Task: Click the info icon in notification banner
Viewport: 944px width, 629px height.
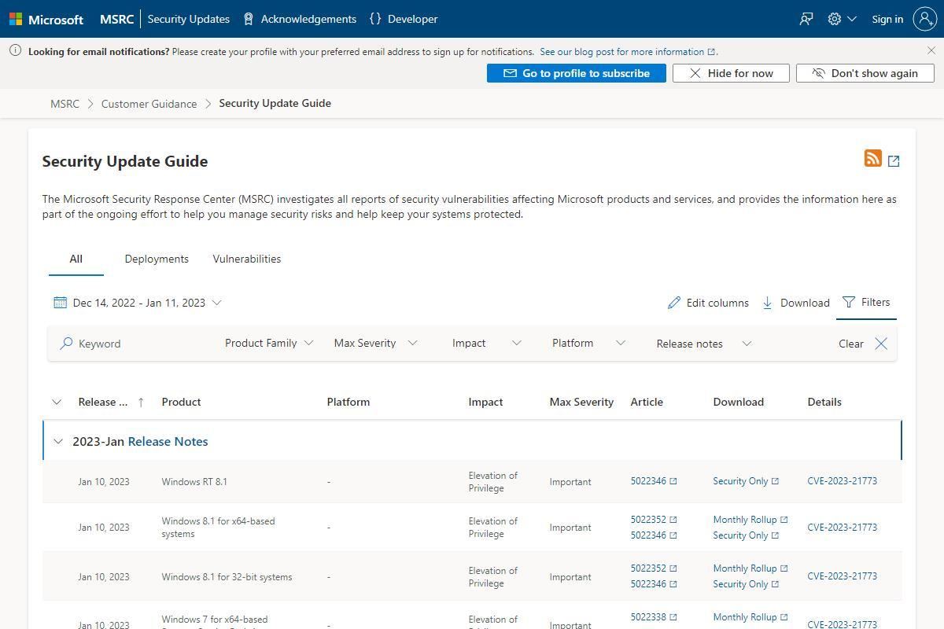Action: (15, 50)
